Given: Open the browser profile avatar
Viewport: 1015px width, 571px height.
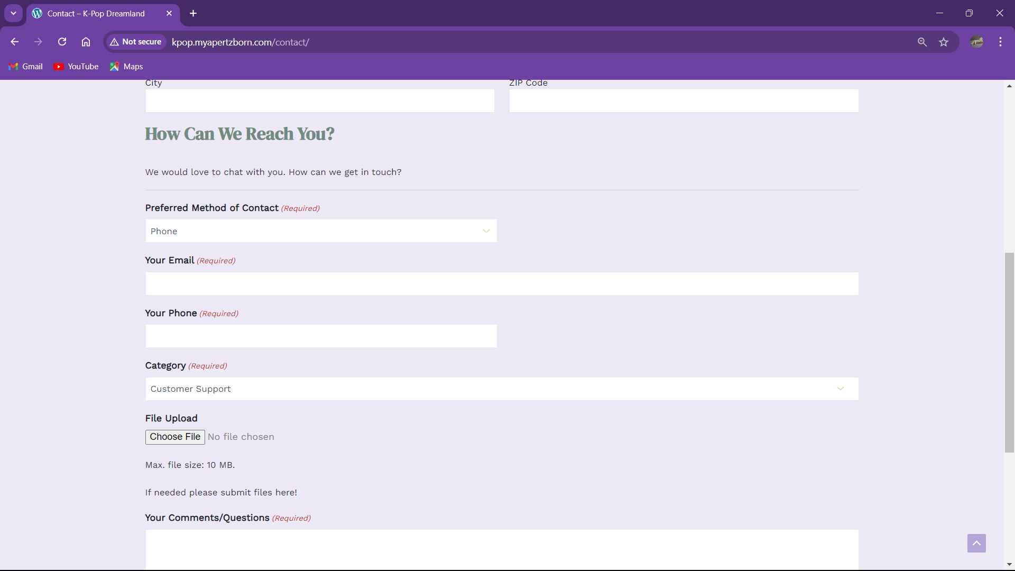Looking at the screenshot, I should pos(976,42).
